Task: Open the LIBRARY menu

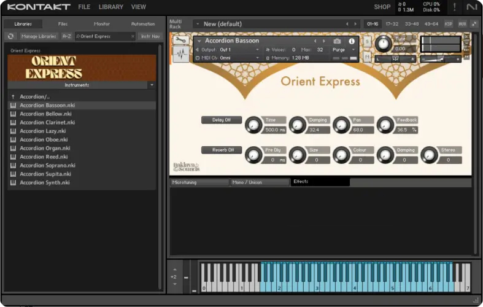Action: click(111, 7)
